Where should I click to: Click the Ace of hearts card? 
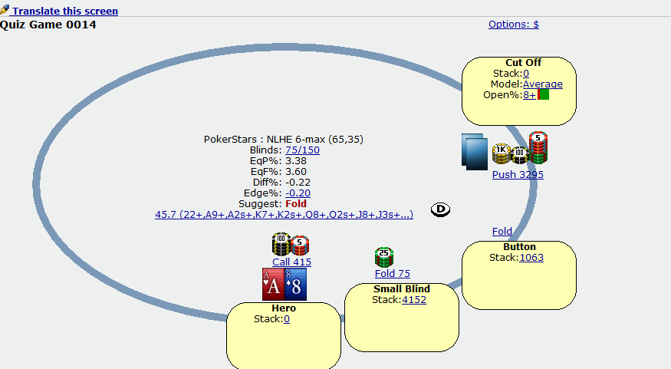273,285
